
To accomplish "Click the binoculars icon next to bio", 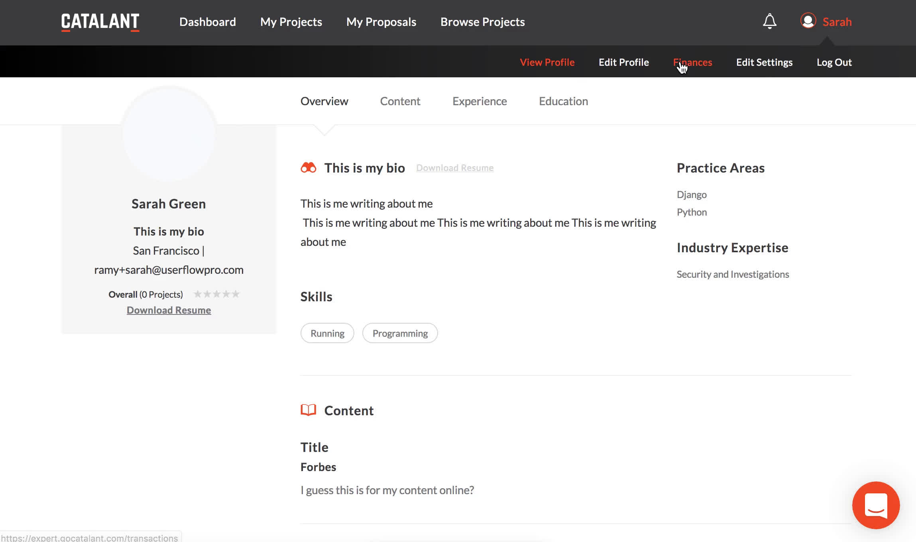I will pyautogui.click(x=309, y=167).
